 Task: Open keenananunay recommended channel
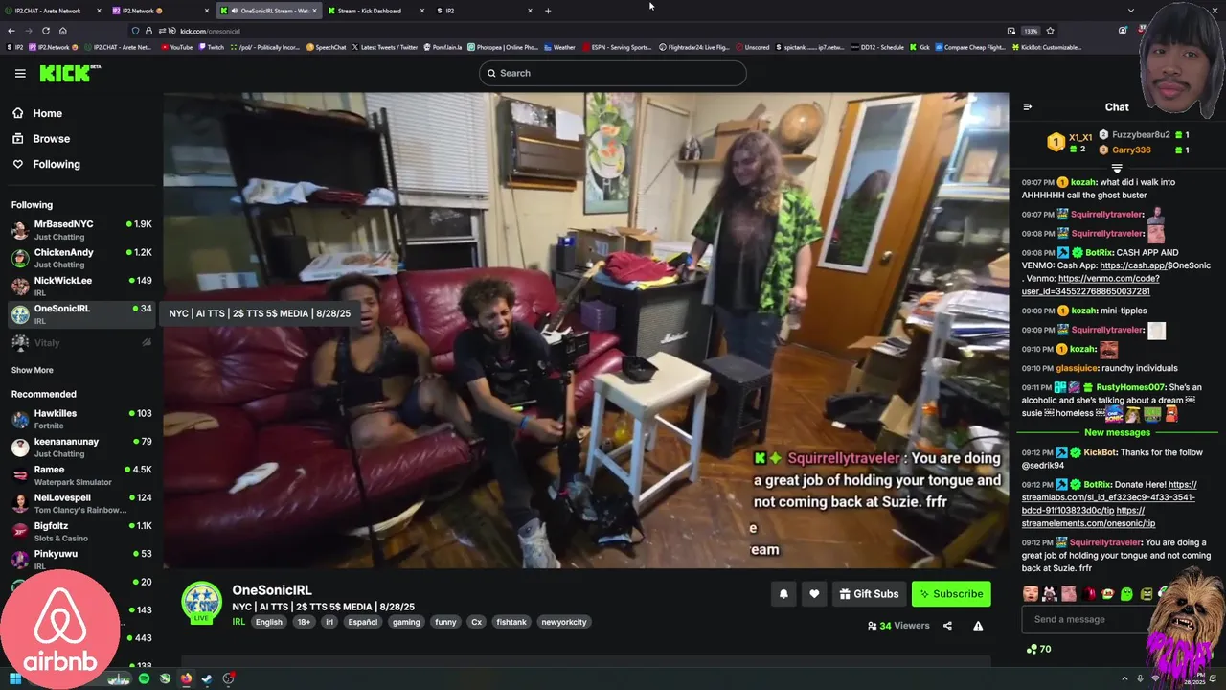[x=81, y=448]
